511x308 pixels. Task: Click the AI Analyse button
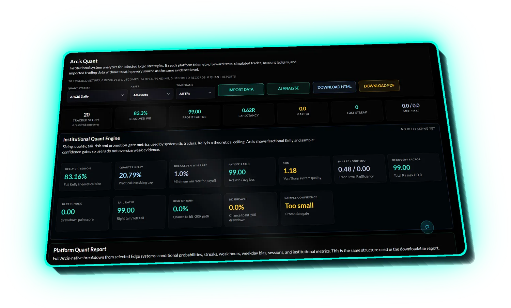coord(288,88)
